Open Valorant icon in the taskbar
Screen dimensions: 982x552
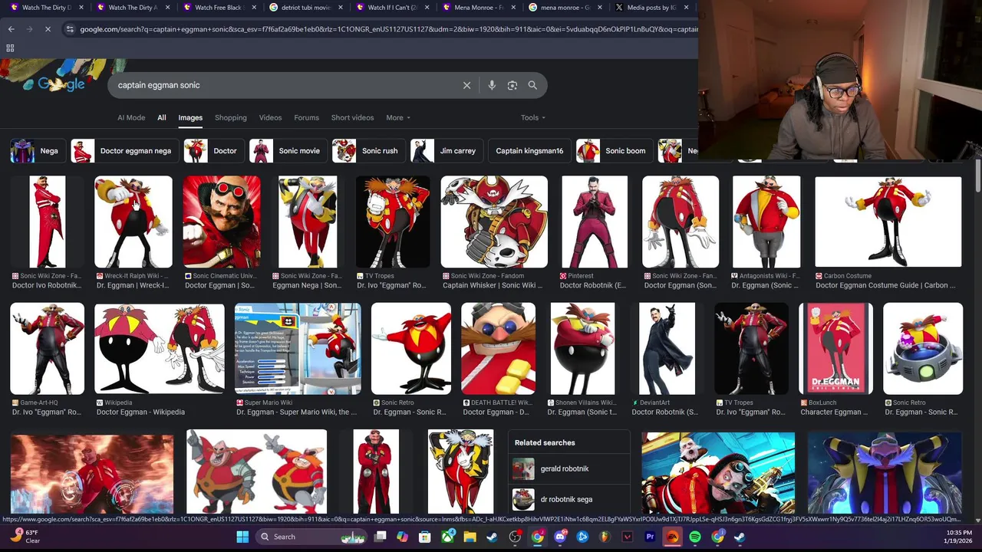[627, 537]
